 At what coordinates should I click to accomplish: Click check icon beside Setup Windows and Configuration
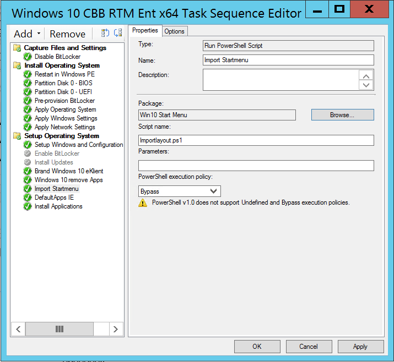click(x=28, y=145)
